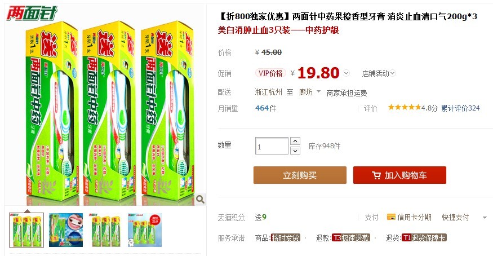Select the teeth smile thumbnail image
Viewport: 493px width, 256px height.
coord(66,230)
